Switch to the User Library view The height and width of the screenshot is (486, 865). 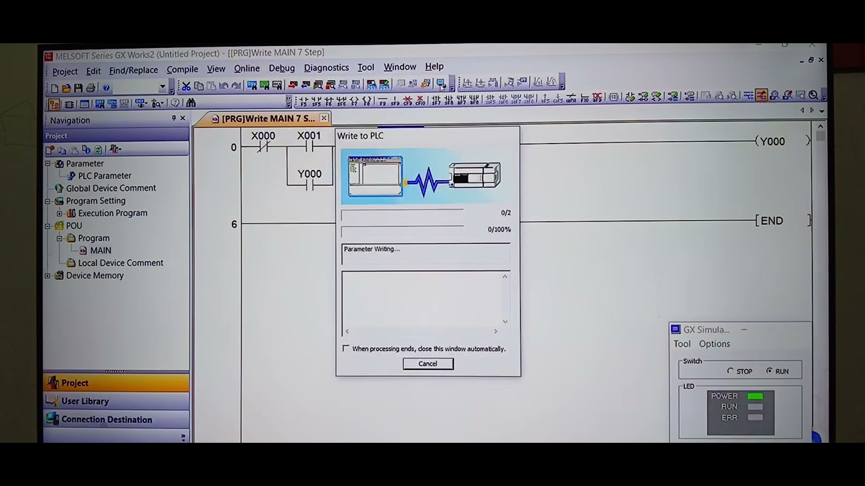116,401
